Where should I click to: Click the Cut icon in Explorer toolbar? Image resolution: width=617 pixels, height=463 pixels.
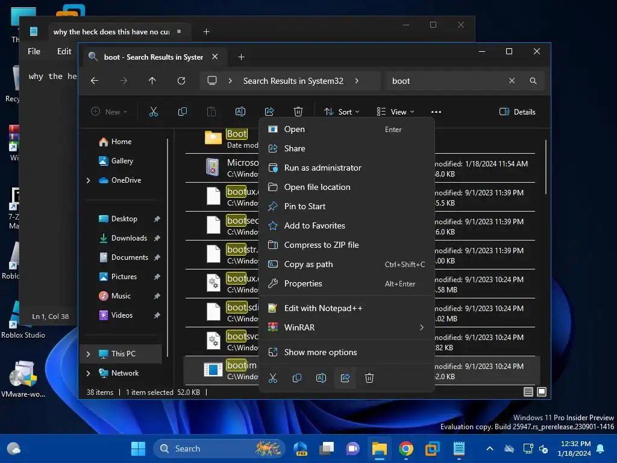[x=154, y=112]
